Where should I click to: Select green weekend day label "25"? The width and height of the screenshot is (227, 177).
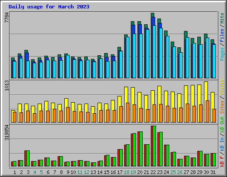click(x=173, y=172)
